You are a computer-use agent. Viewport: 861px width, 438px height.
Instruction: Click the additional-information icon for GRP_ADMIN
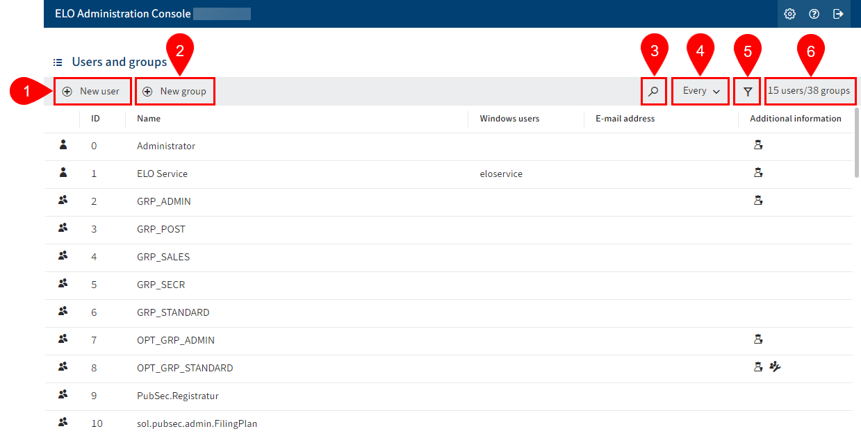pos(758,200)
